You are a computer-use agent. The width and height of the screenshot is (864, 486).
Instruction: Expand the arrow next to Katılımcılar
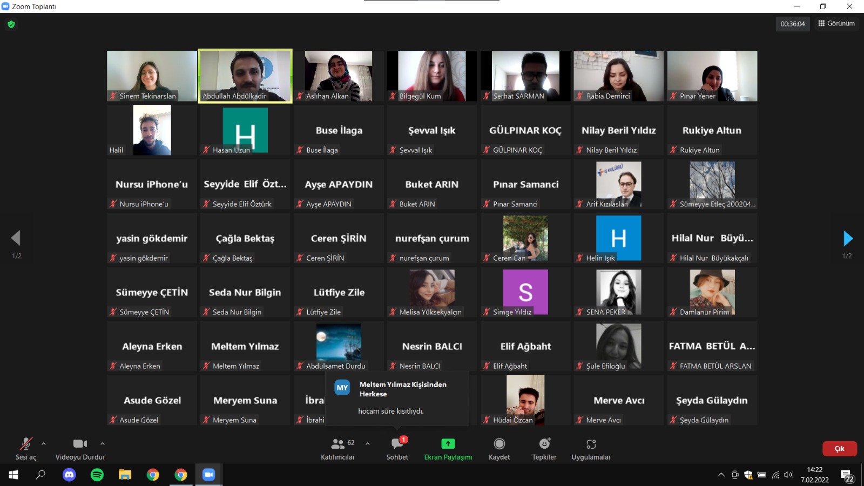(x=368, y=443)
